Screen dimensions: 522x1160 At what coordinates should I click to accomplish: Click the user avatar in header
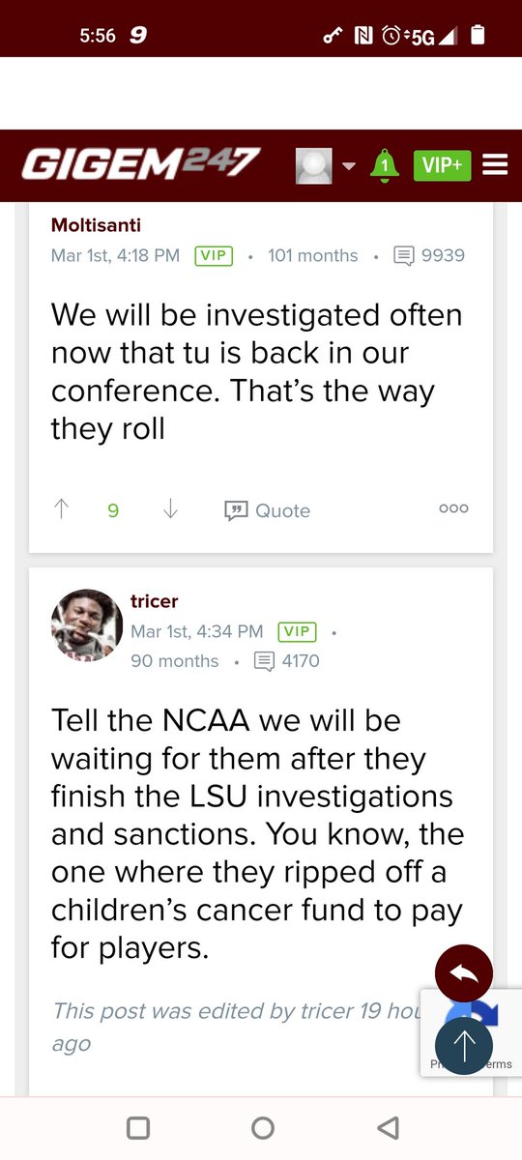click(314, 166)
